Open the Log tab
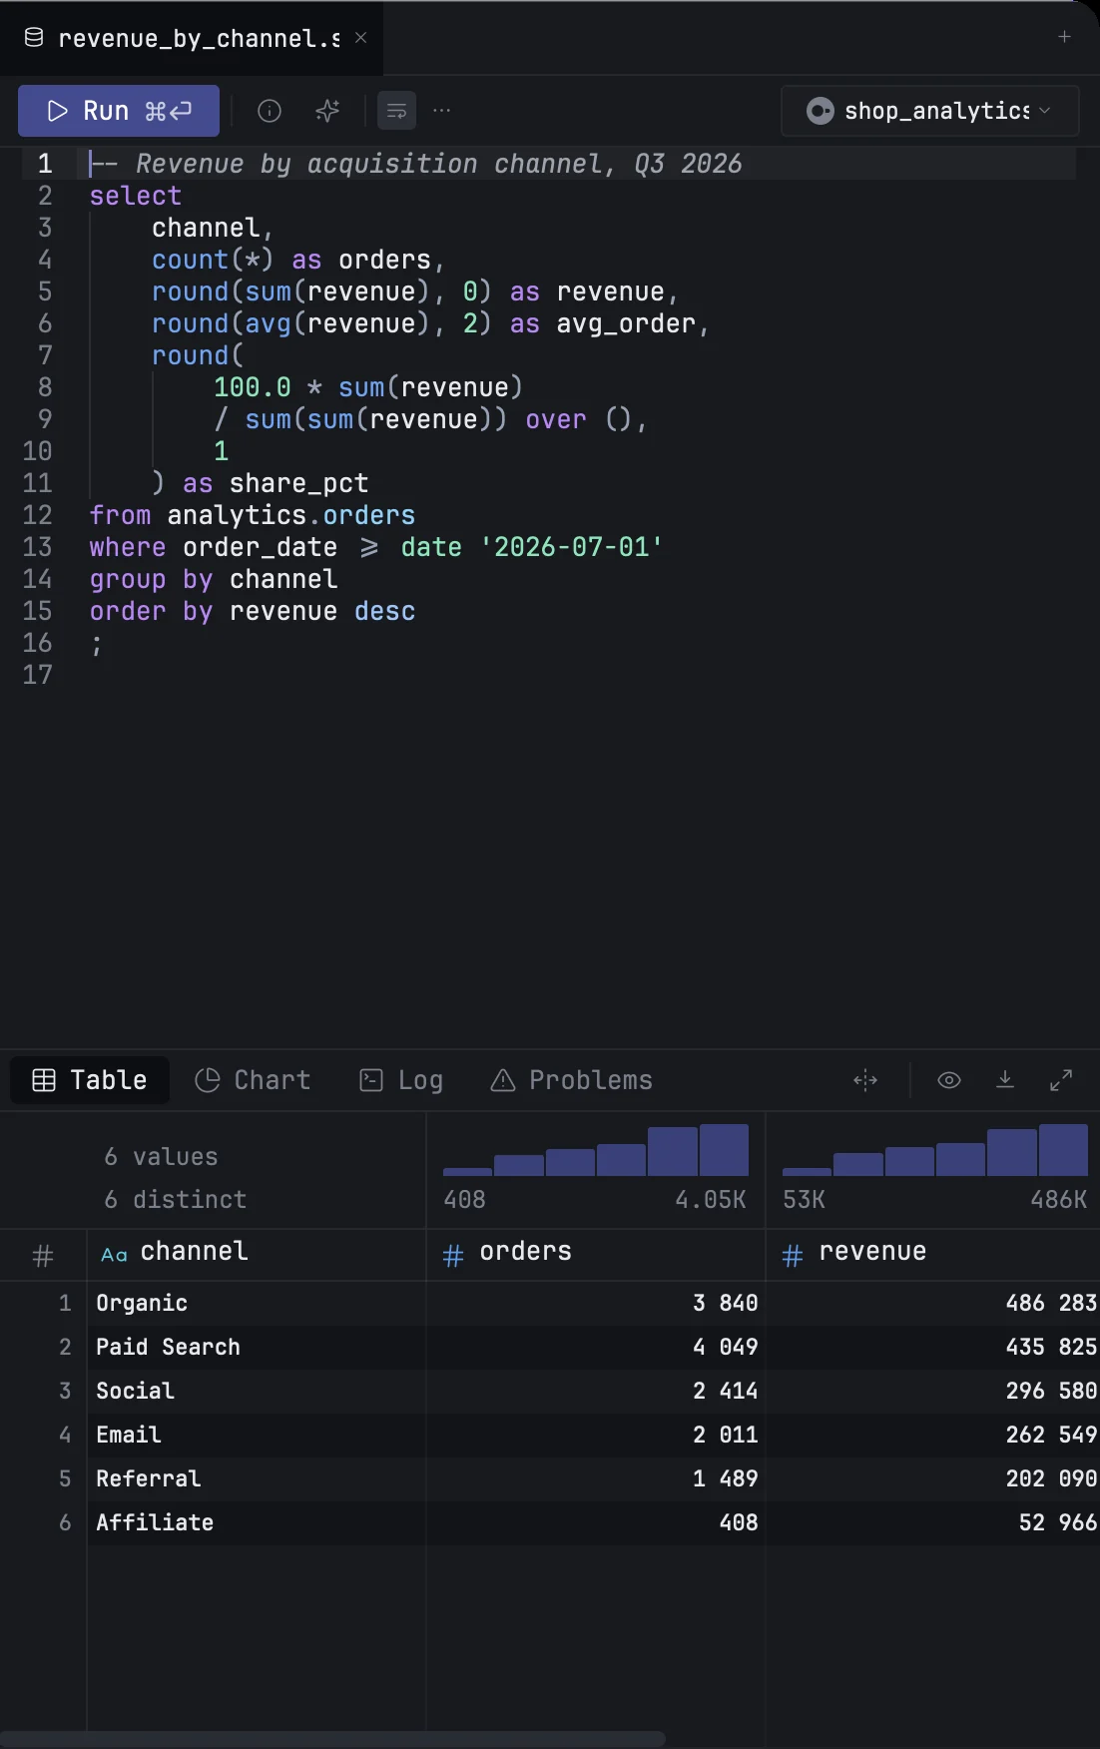The width and height of the screenshot is (1100, 1749). pyautogui.click(x=401, y=1080)
